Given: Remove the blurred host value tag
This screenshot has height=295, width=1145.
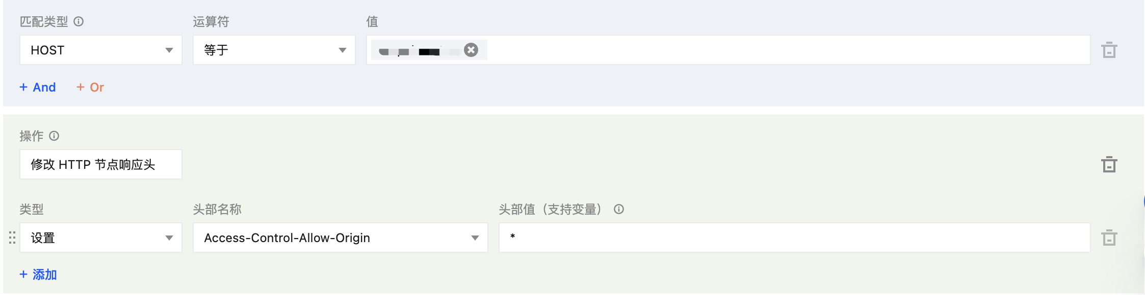Looking at the screenshot, I should point(471,50).
